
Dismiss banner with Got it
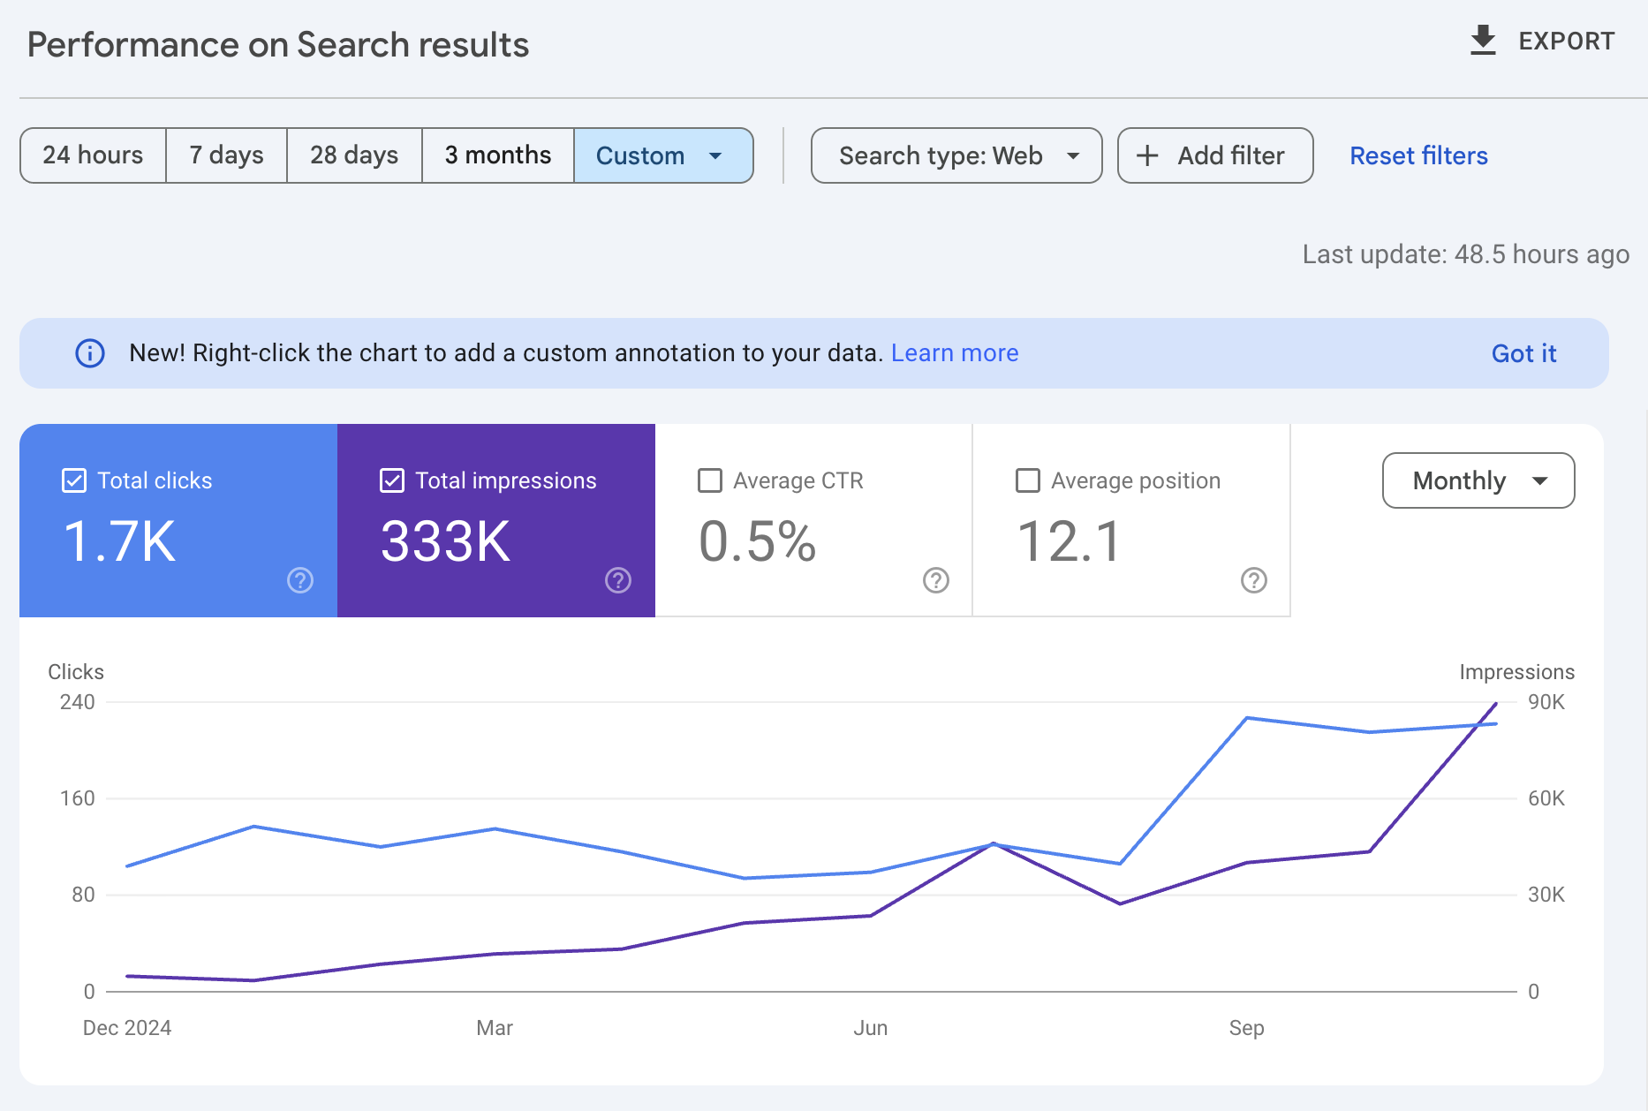coord(1523,353)
